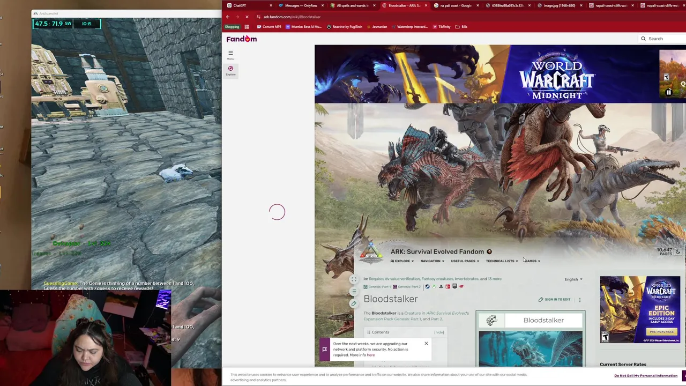Click the ARK game window compass display
The width and height of the screenshot is (686, 386).
click(x=66, y=24)
